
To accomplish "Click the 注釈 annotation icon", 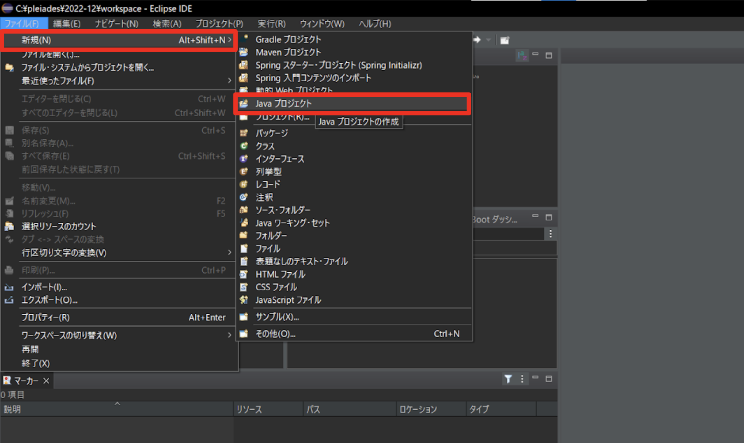I will (244, 197).
